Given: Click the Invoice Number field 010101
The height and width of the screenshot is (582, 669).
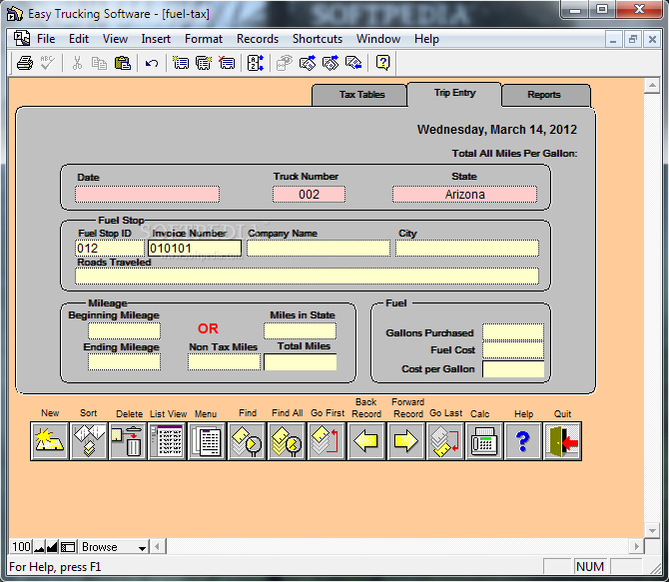Looking at the screenshot, I should 195,249.
